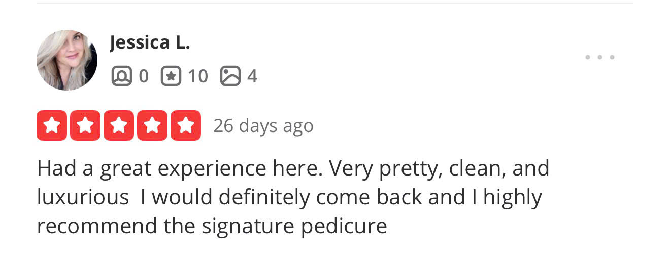
Task: Click the "26 days ago" timestamp
Action: pos(263,126)
